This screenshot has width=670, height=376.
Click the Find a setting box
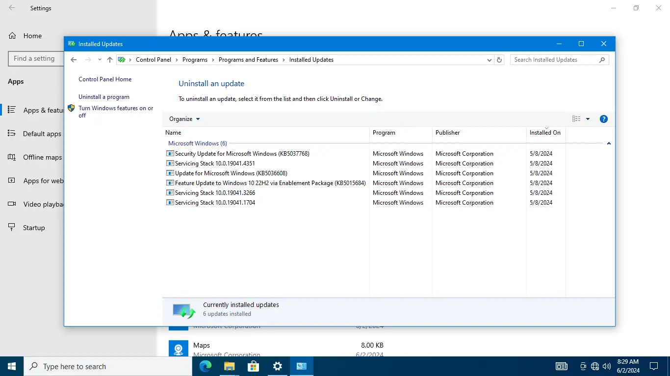click(x=36, y=59)
